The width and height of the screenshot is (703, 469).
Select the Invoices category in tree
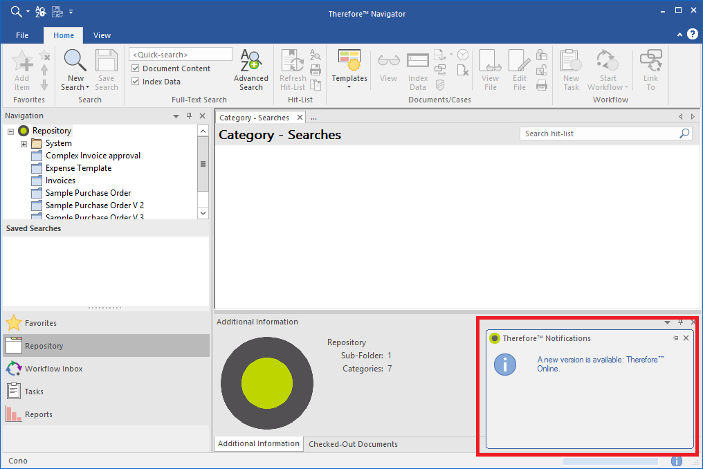60,181
